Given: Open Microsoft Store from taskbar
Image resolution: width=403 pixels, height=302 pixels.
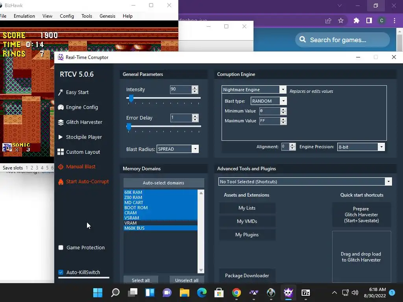Looking at the screenshot, I should [219, 293].
